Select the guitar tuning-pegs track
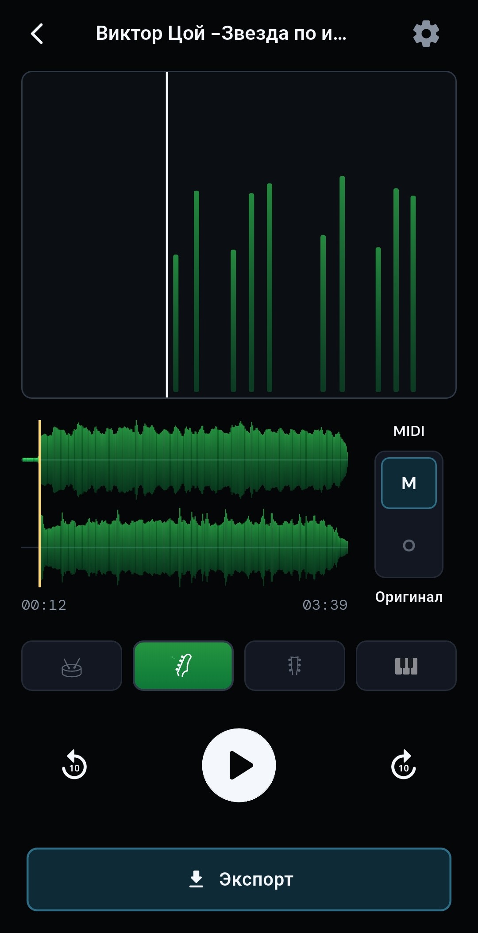The height and width of the screenshot is (933, 478). (x=295, y=666)
